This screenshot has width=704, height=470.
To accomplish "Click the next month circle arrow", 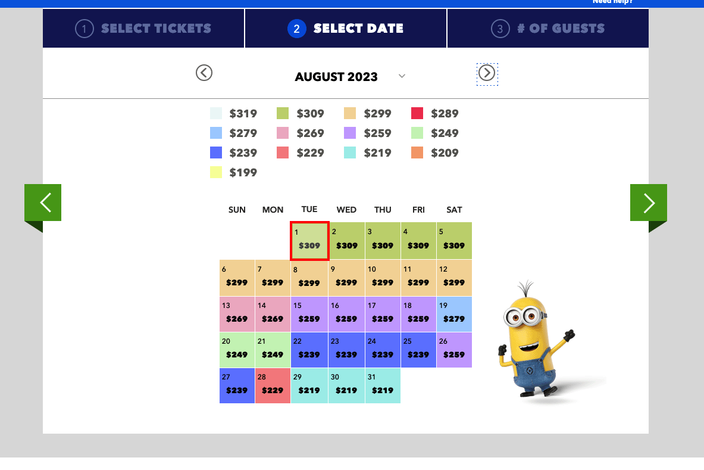I will coord(487,73).
